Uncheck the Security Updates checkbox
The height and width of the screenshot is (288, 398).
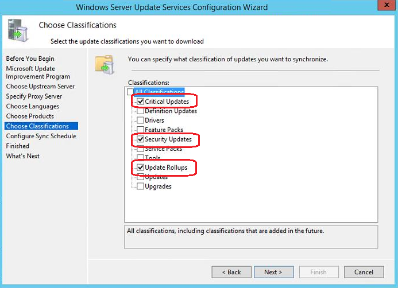pyautogui.click(x=141, y=139)
